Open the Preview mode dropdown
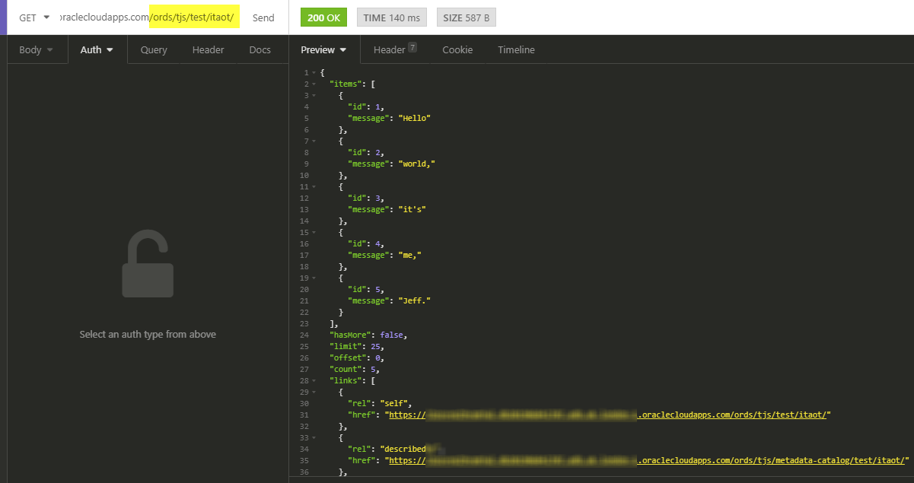914x483 pixels. click(x=323, y=49)
